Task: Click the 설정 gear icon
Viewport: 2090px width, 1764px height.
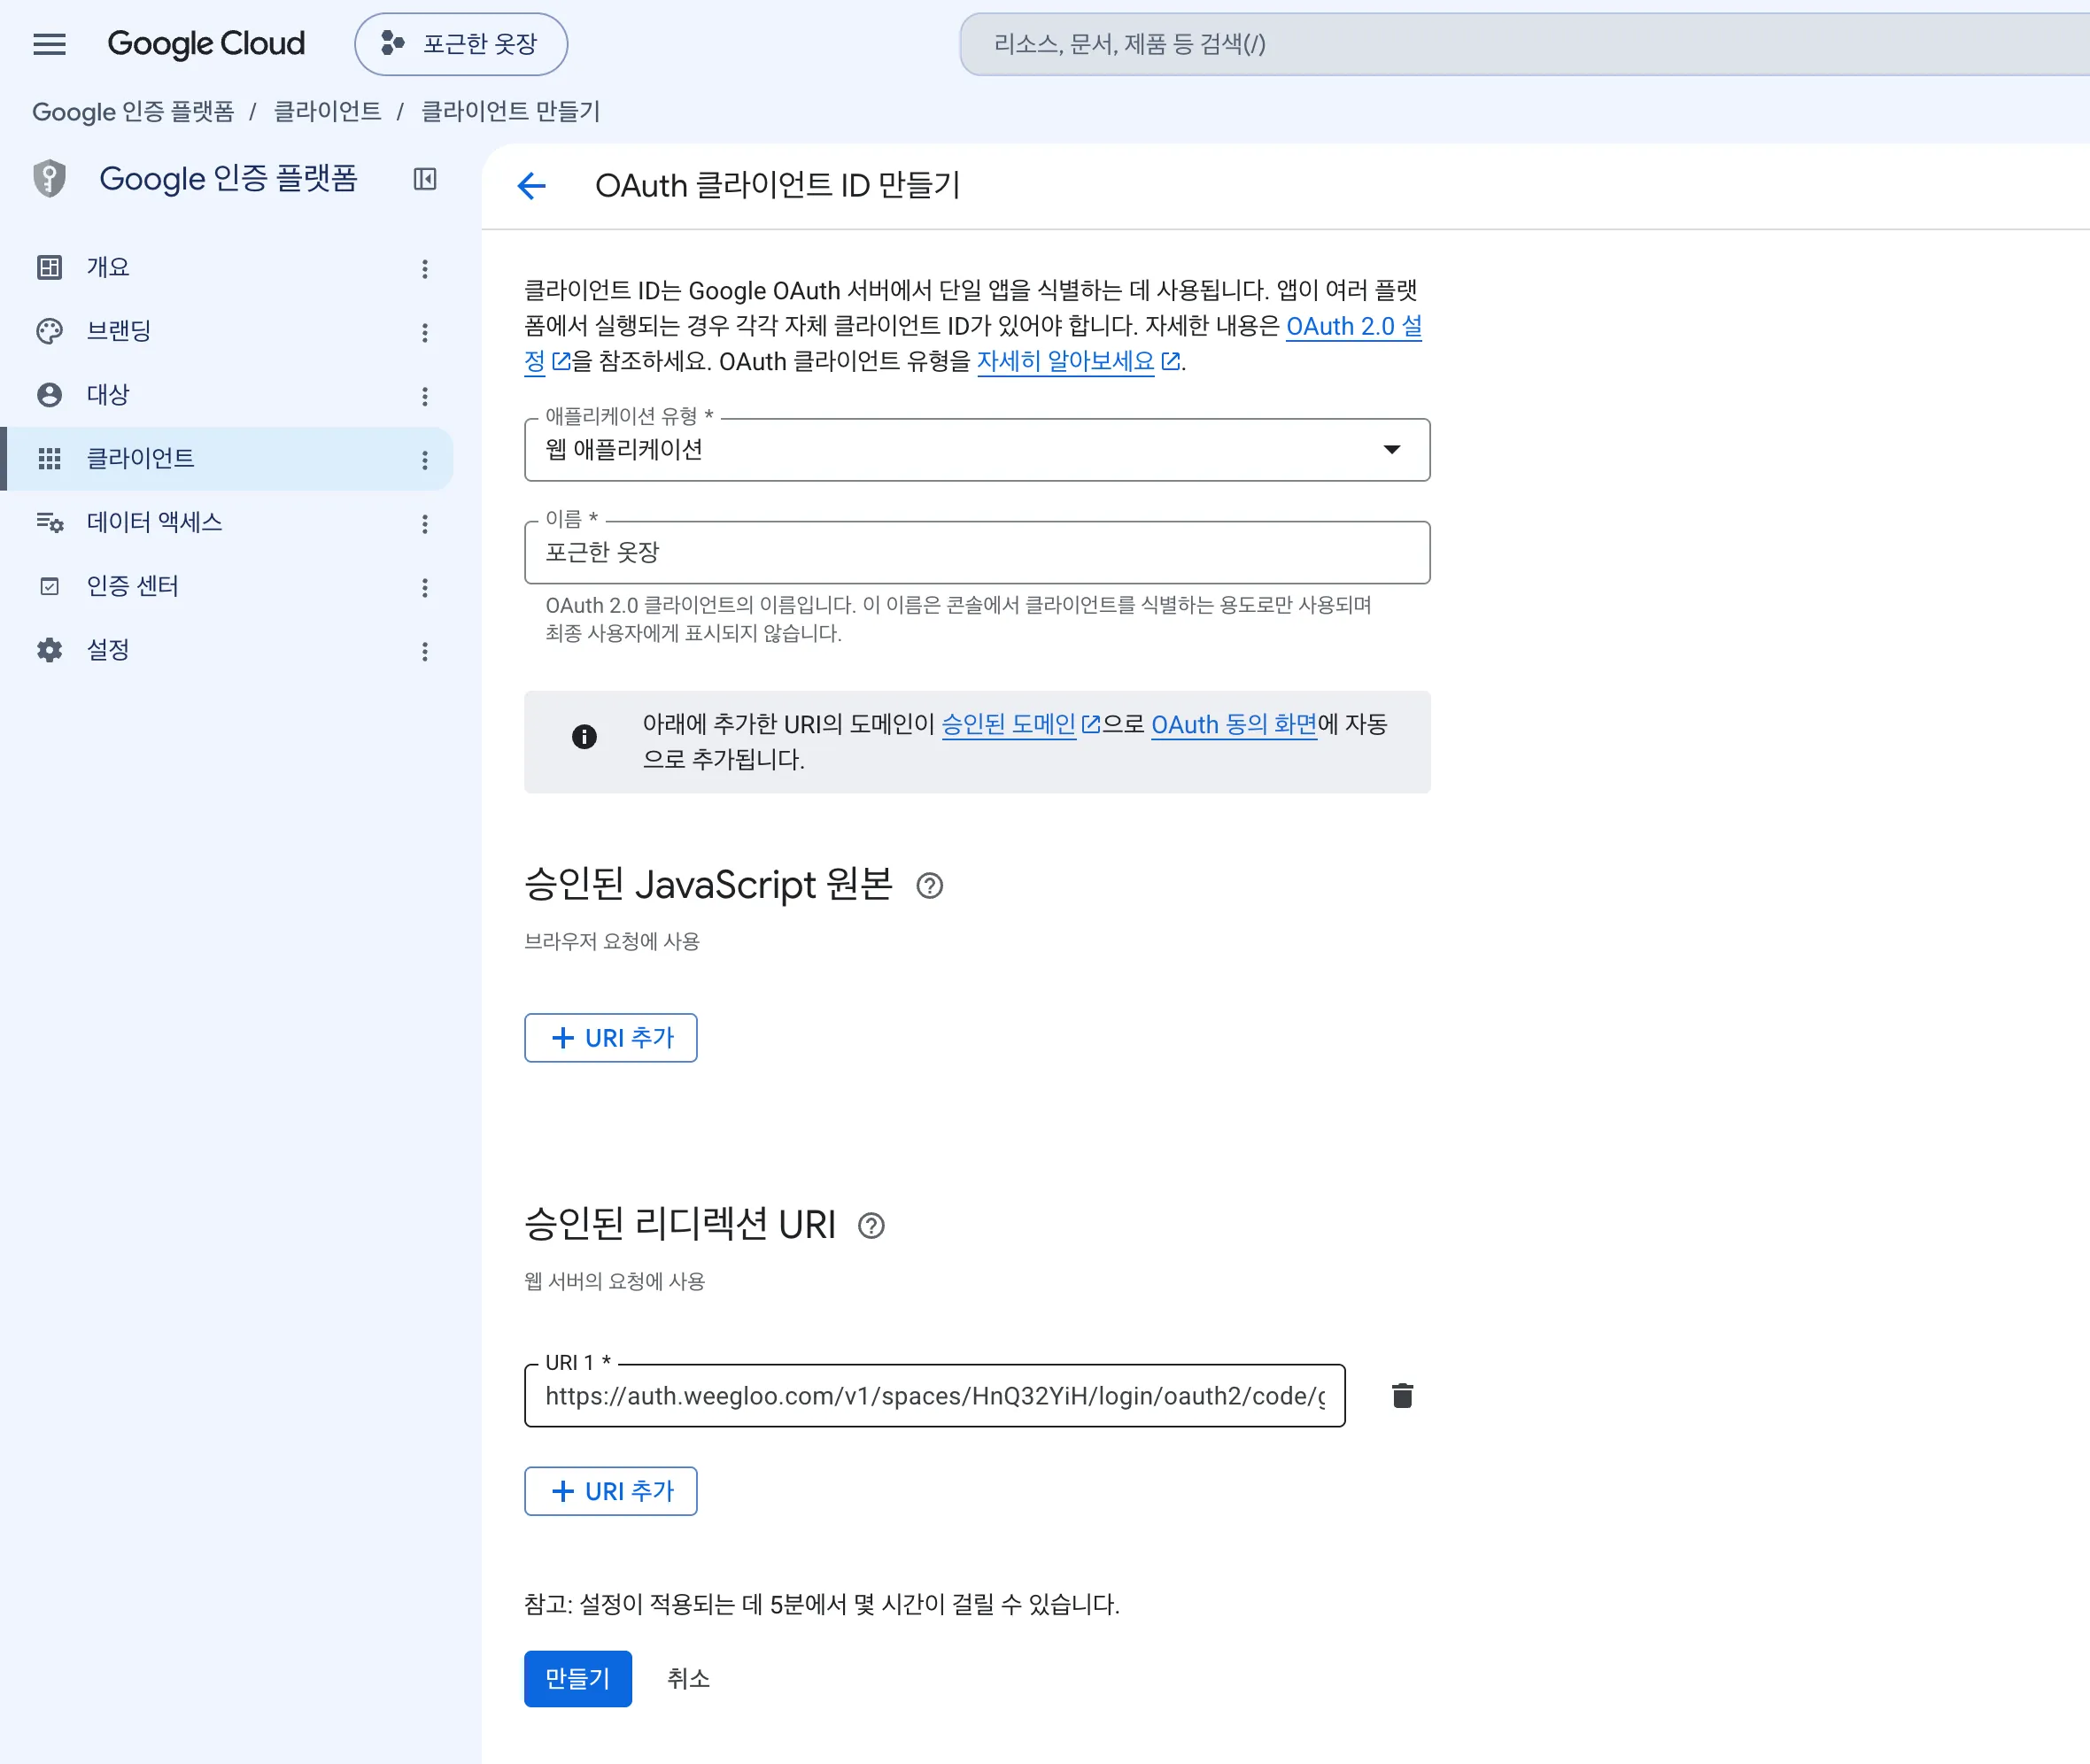Action: 49,651
